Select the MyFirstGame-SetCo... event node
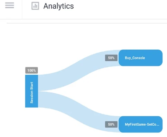This screenshot has width=167, height=137. click(140, 124)
